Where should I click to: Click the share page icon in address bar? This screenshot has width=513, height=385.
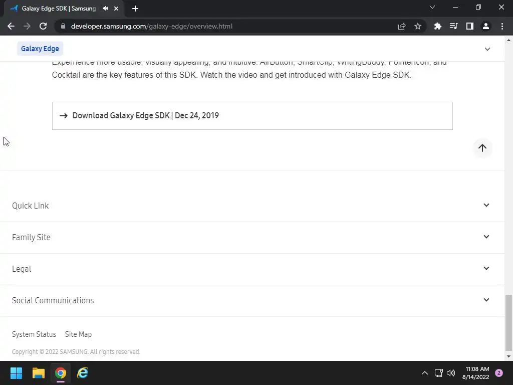coord(402,26)
